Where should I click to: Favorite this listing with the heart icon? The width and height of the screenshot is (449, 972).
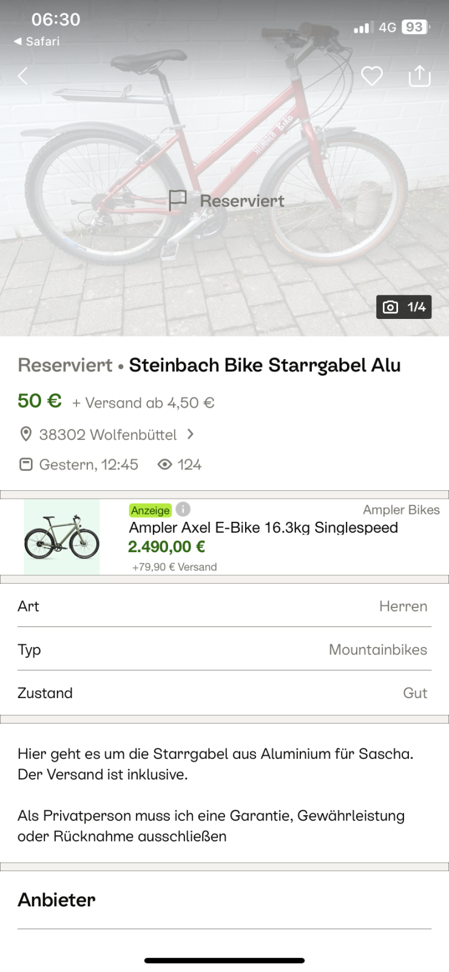click(x=372, y=76)
